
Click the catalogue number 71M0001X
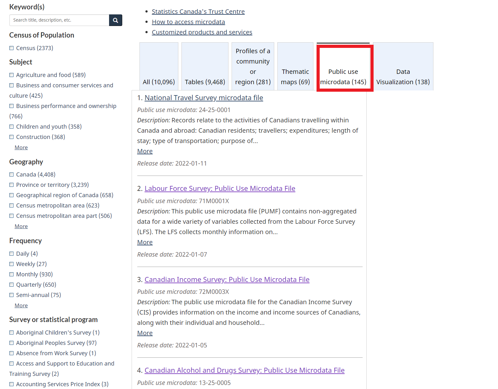pos(214,201)
